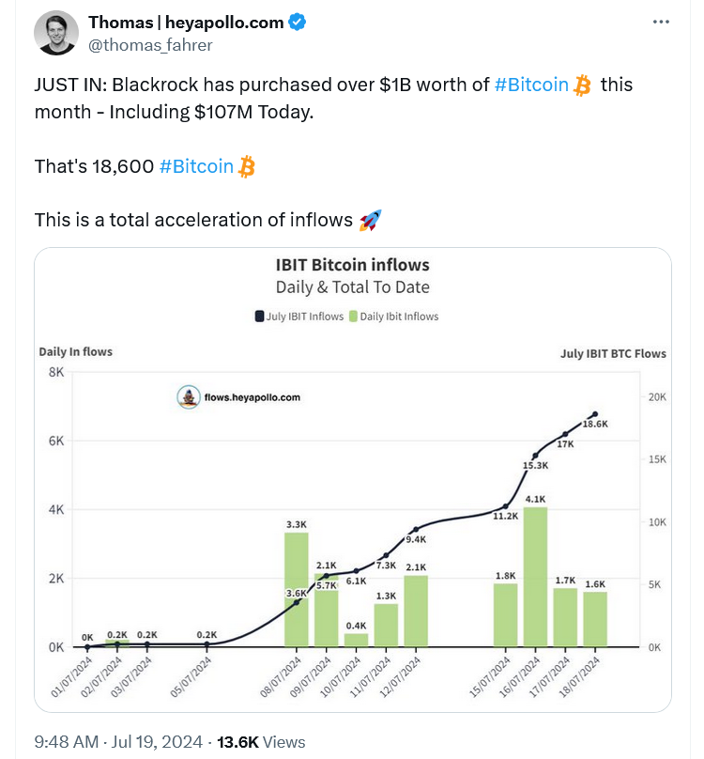The height and width of the screenshot is (759, 704).
Task: Toggle the July IBIT Inflows legend swatch
Action: (259, 316)
